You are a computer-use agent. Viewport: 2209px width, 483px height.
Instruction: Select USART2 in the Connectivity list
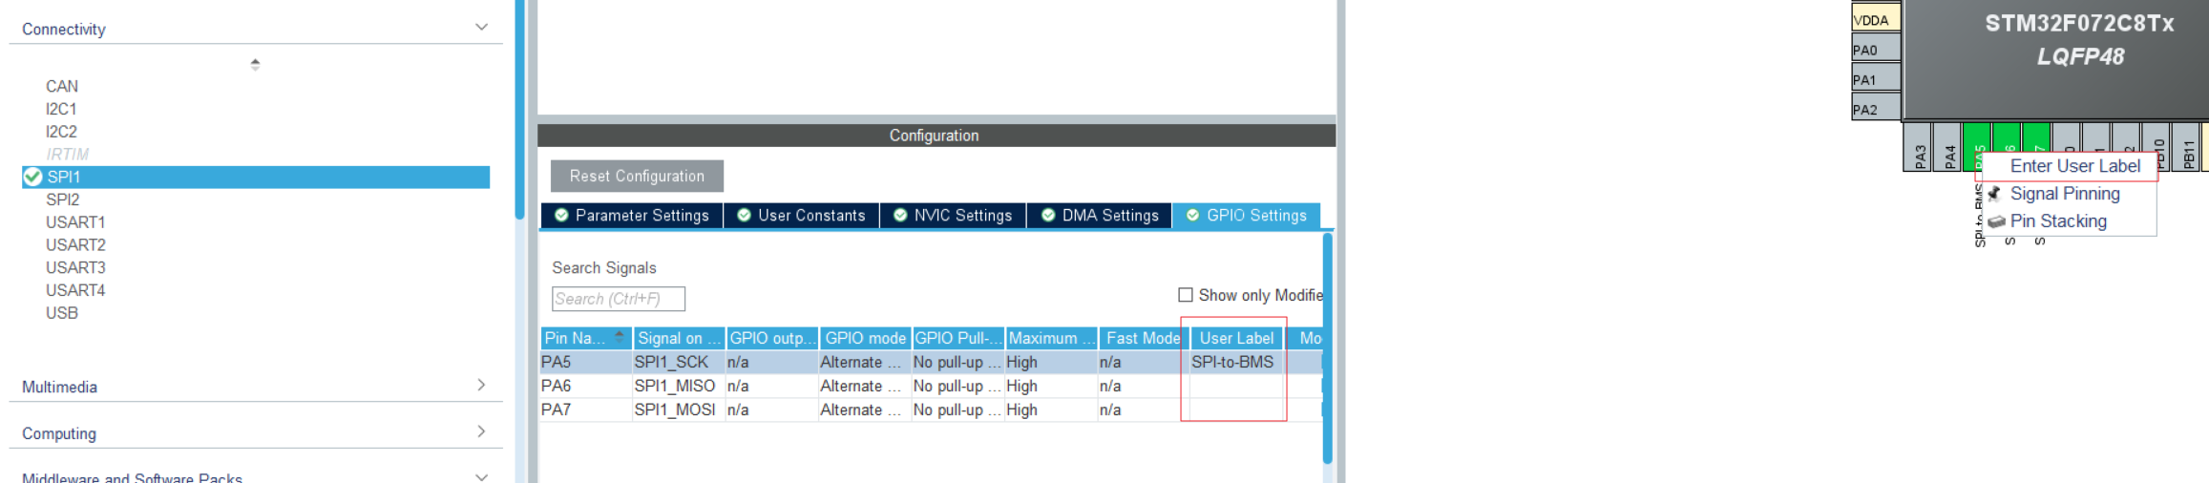(x=75, y=245)
